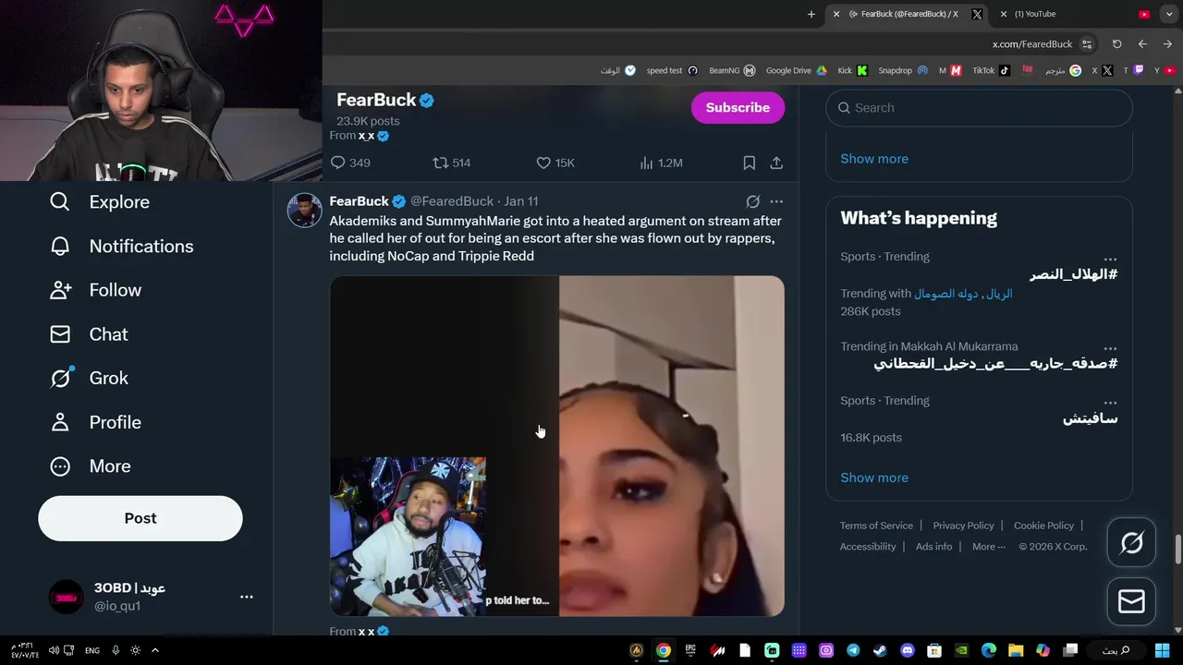Play the Akademiks stream video
The width and height of the screenshot is (1183, 665).
click(557, 446)
